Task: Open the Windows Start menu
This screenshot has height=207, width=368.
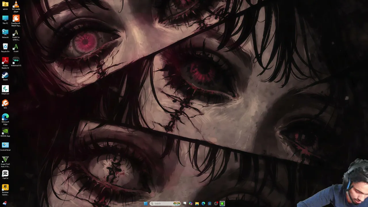Action: pos(146,204)
